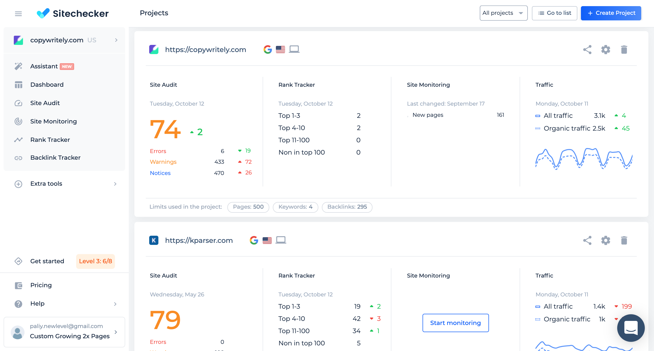Click the Assistant magic wand icon
654x351 pixels.
pos(18,66)
